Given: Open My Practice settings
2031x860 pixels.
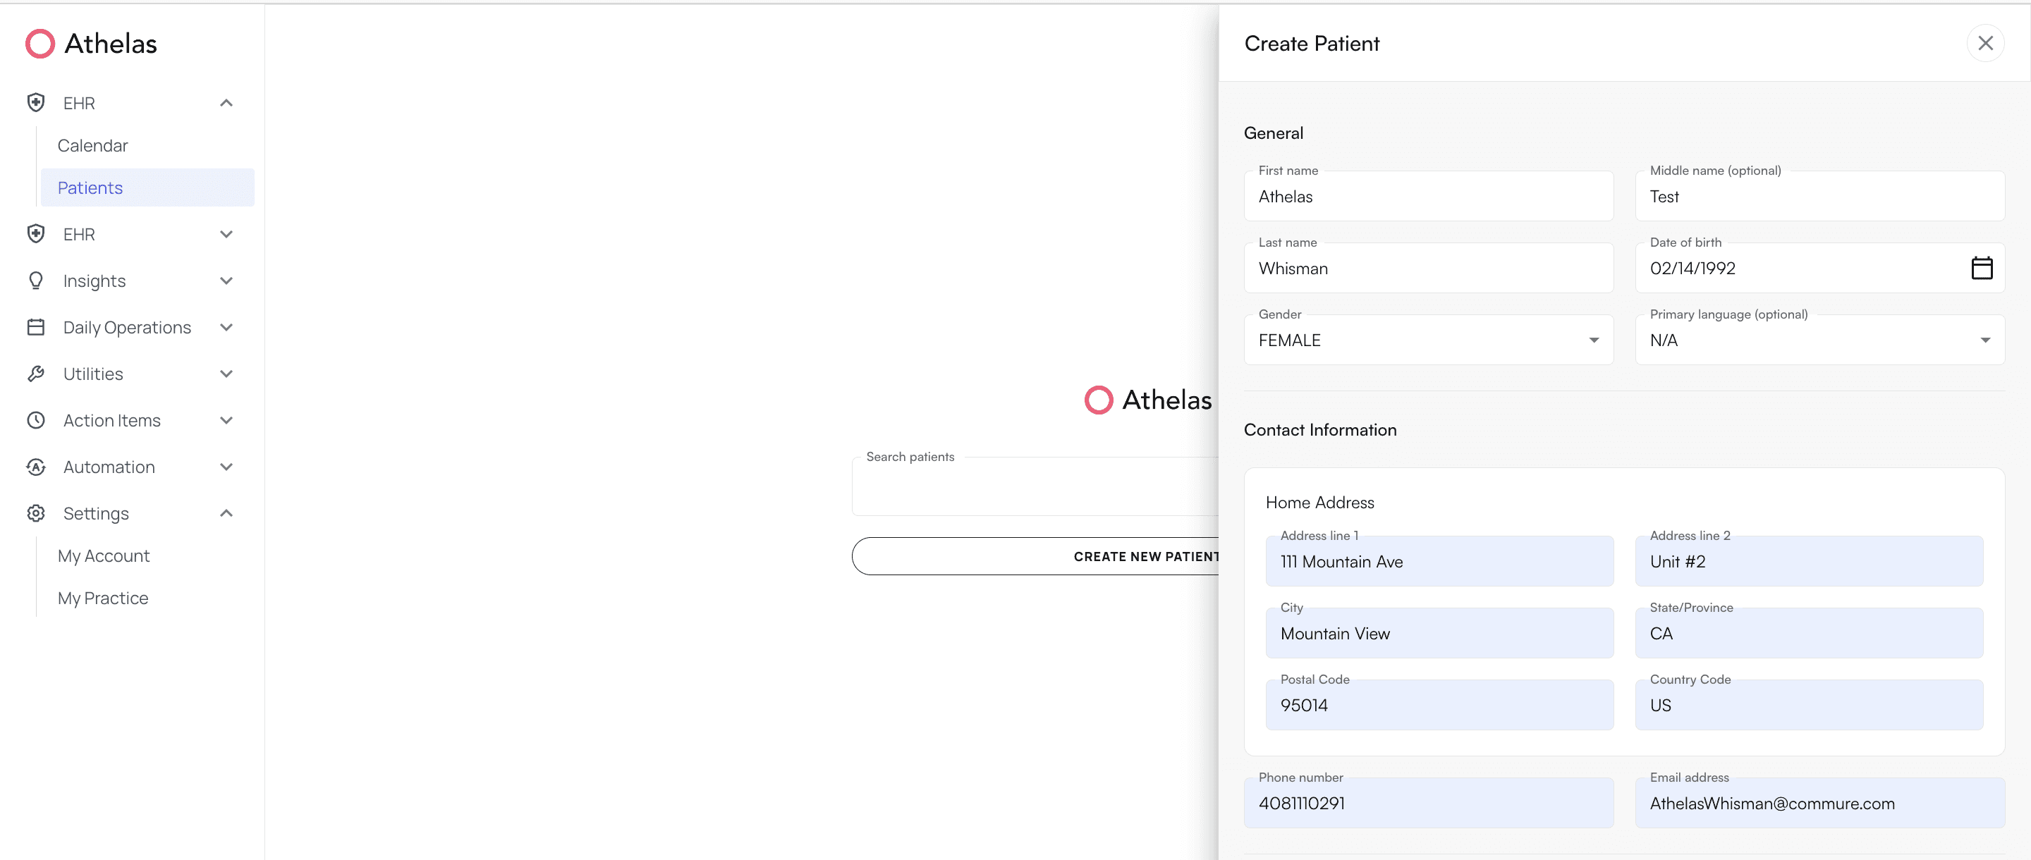Looking at the screenshot, I should pyautogui.click(x=102, y=598).
